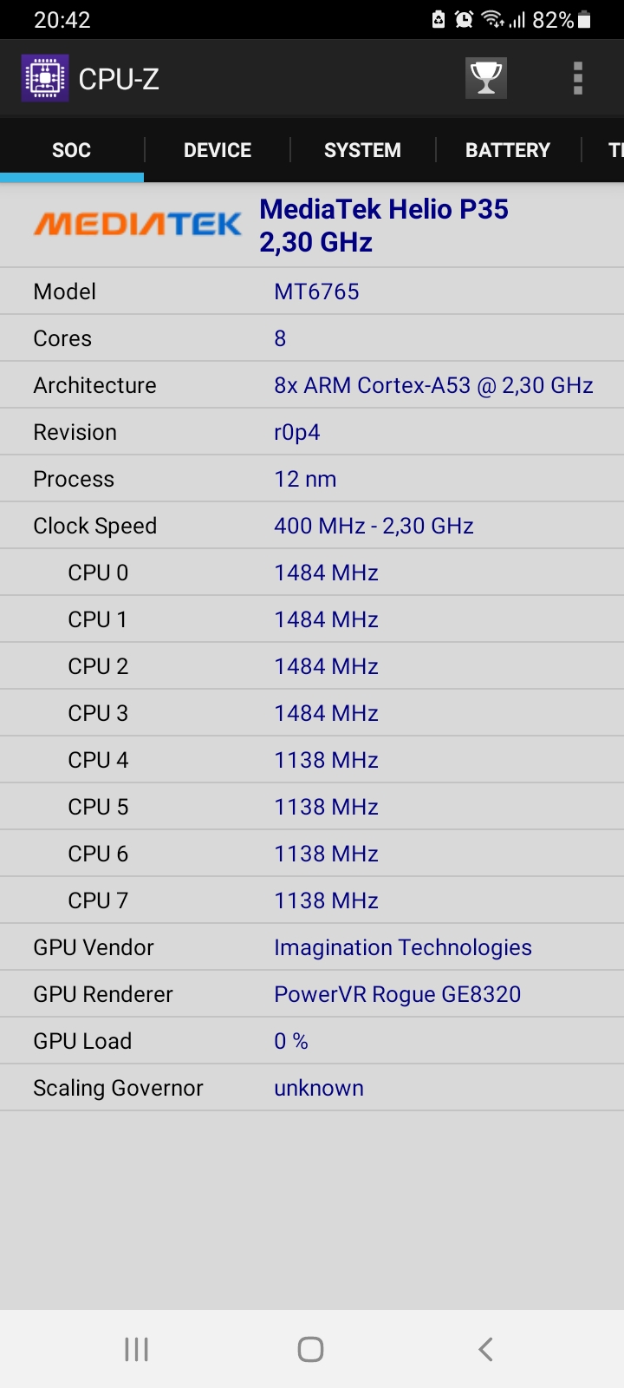Select the SOC tab
624x1388 pixels.
[71, 150]
